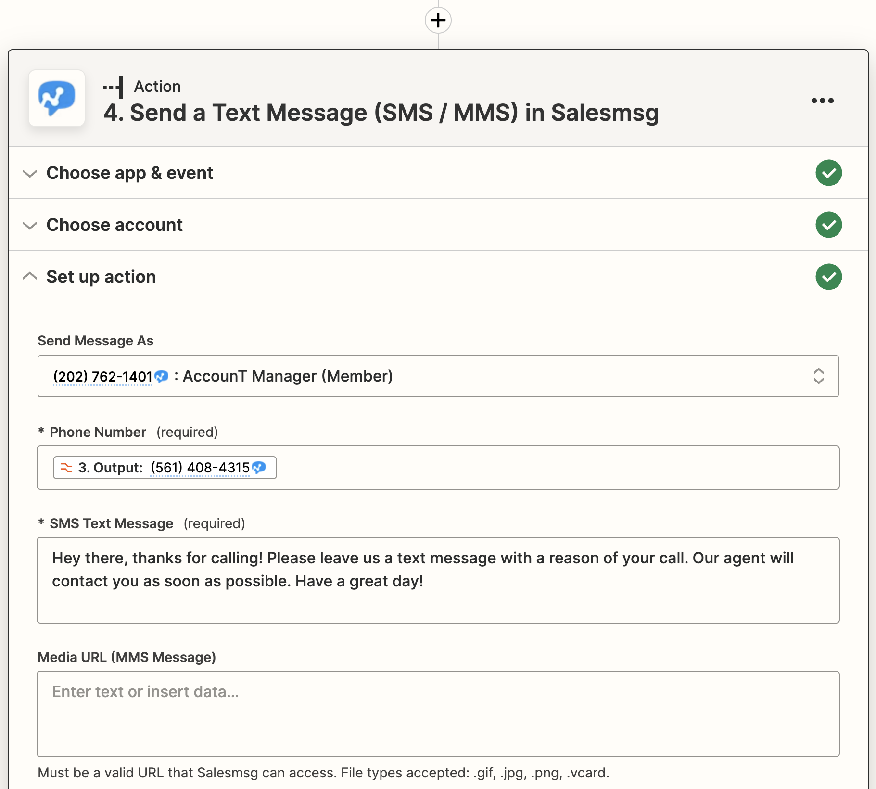Click the SMS Text Message label

tap(111, 523)
